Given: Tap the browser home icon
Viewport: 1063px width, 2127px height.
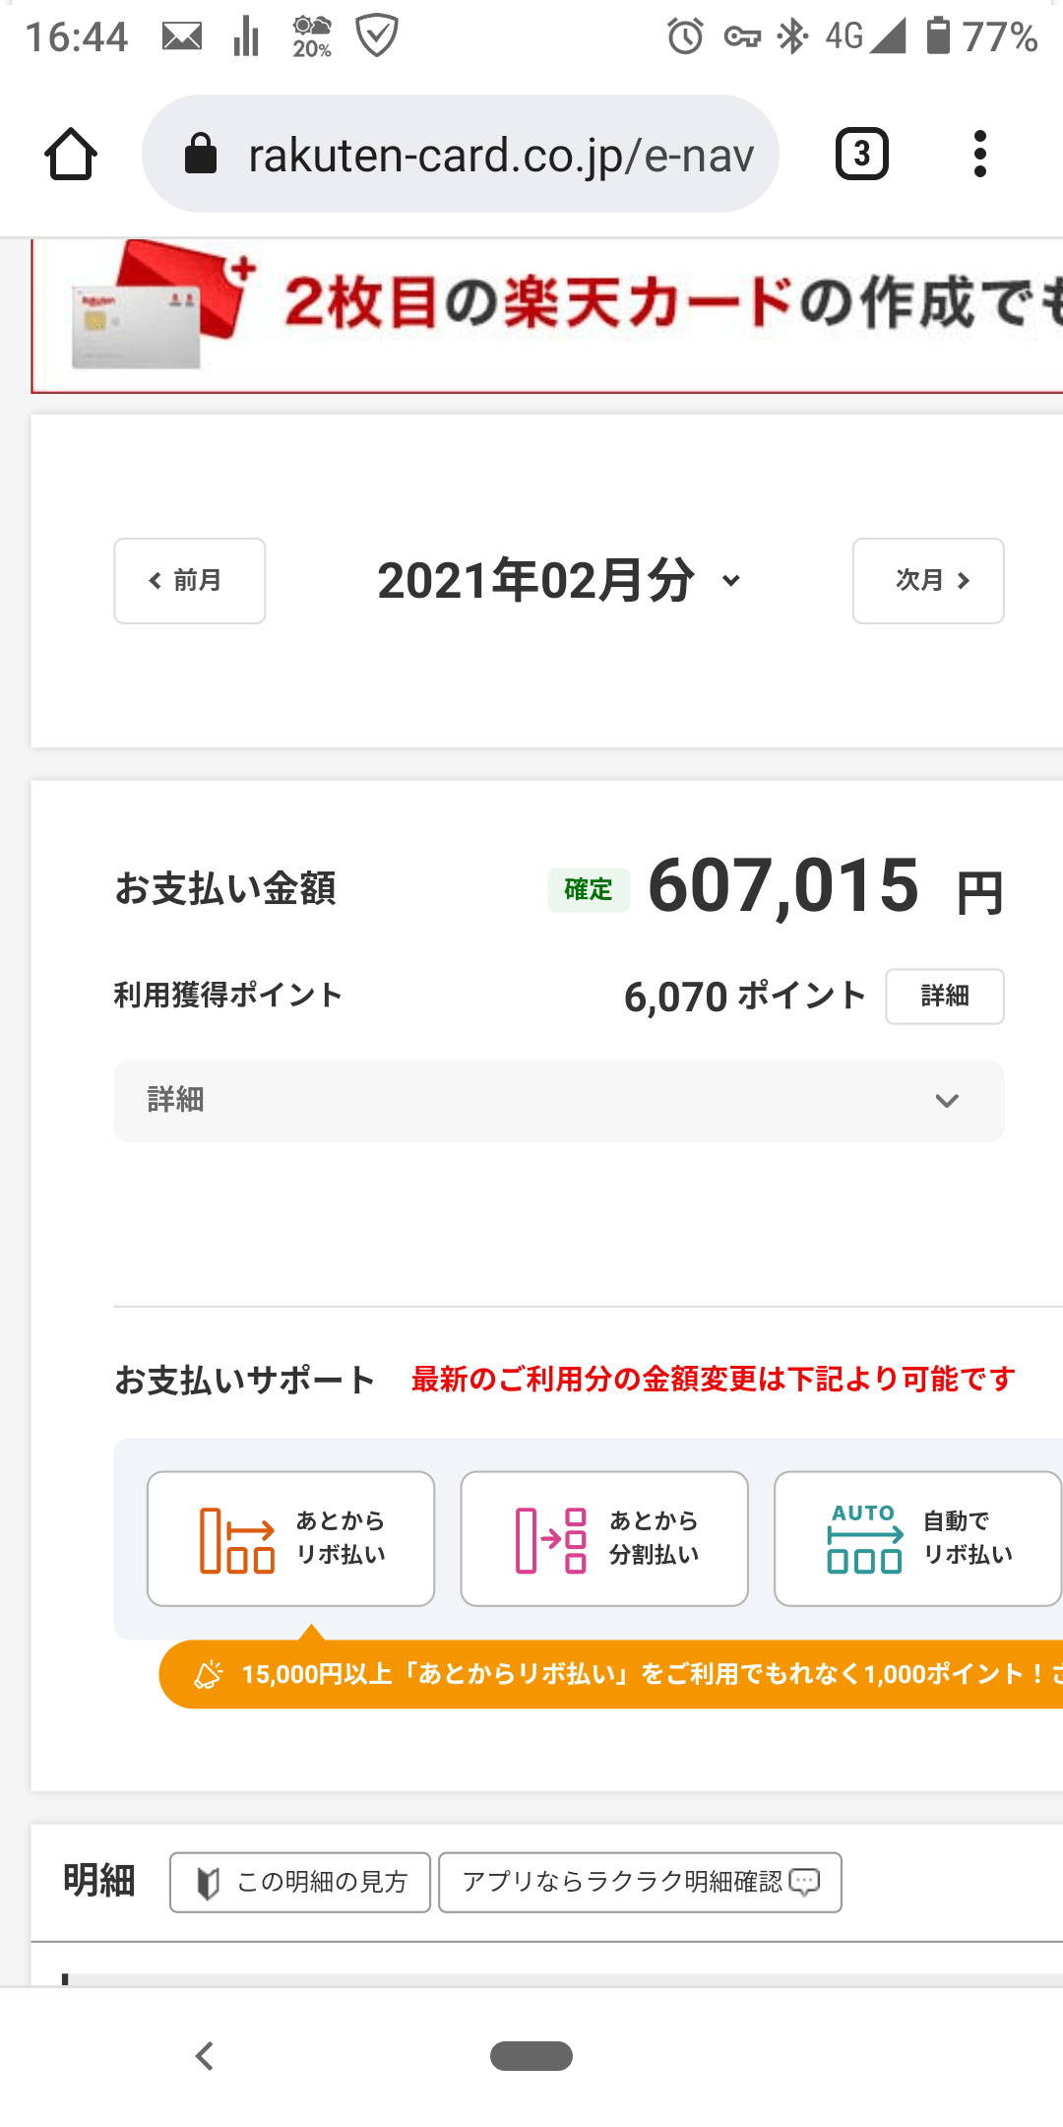Looking at the screenshot, I should pyautogui.click(x=71, y=155).
